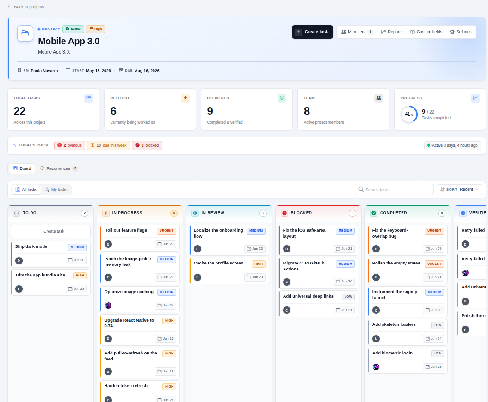The height and width of the screenshot is (402, 488).
Task: Click the In Review column eye icon
Action: (x=195, y=213)
